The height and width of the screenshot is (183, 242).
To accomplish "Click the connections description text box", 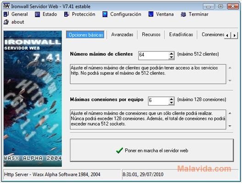I will pos(148,119).
